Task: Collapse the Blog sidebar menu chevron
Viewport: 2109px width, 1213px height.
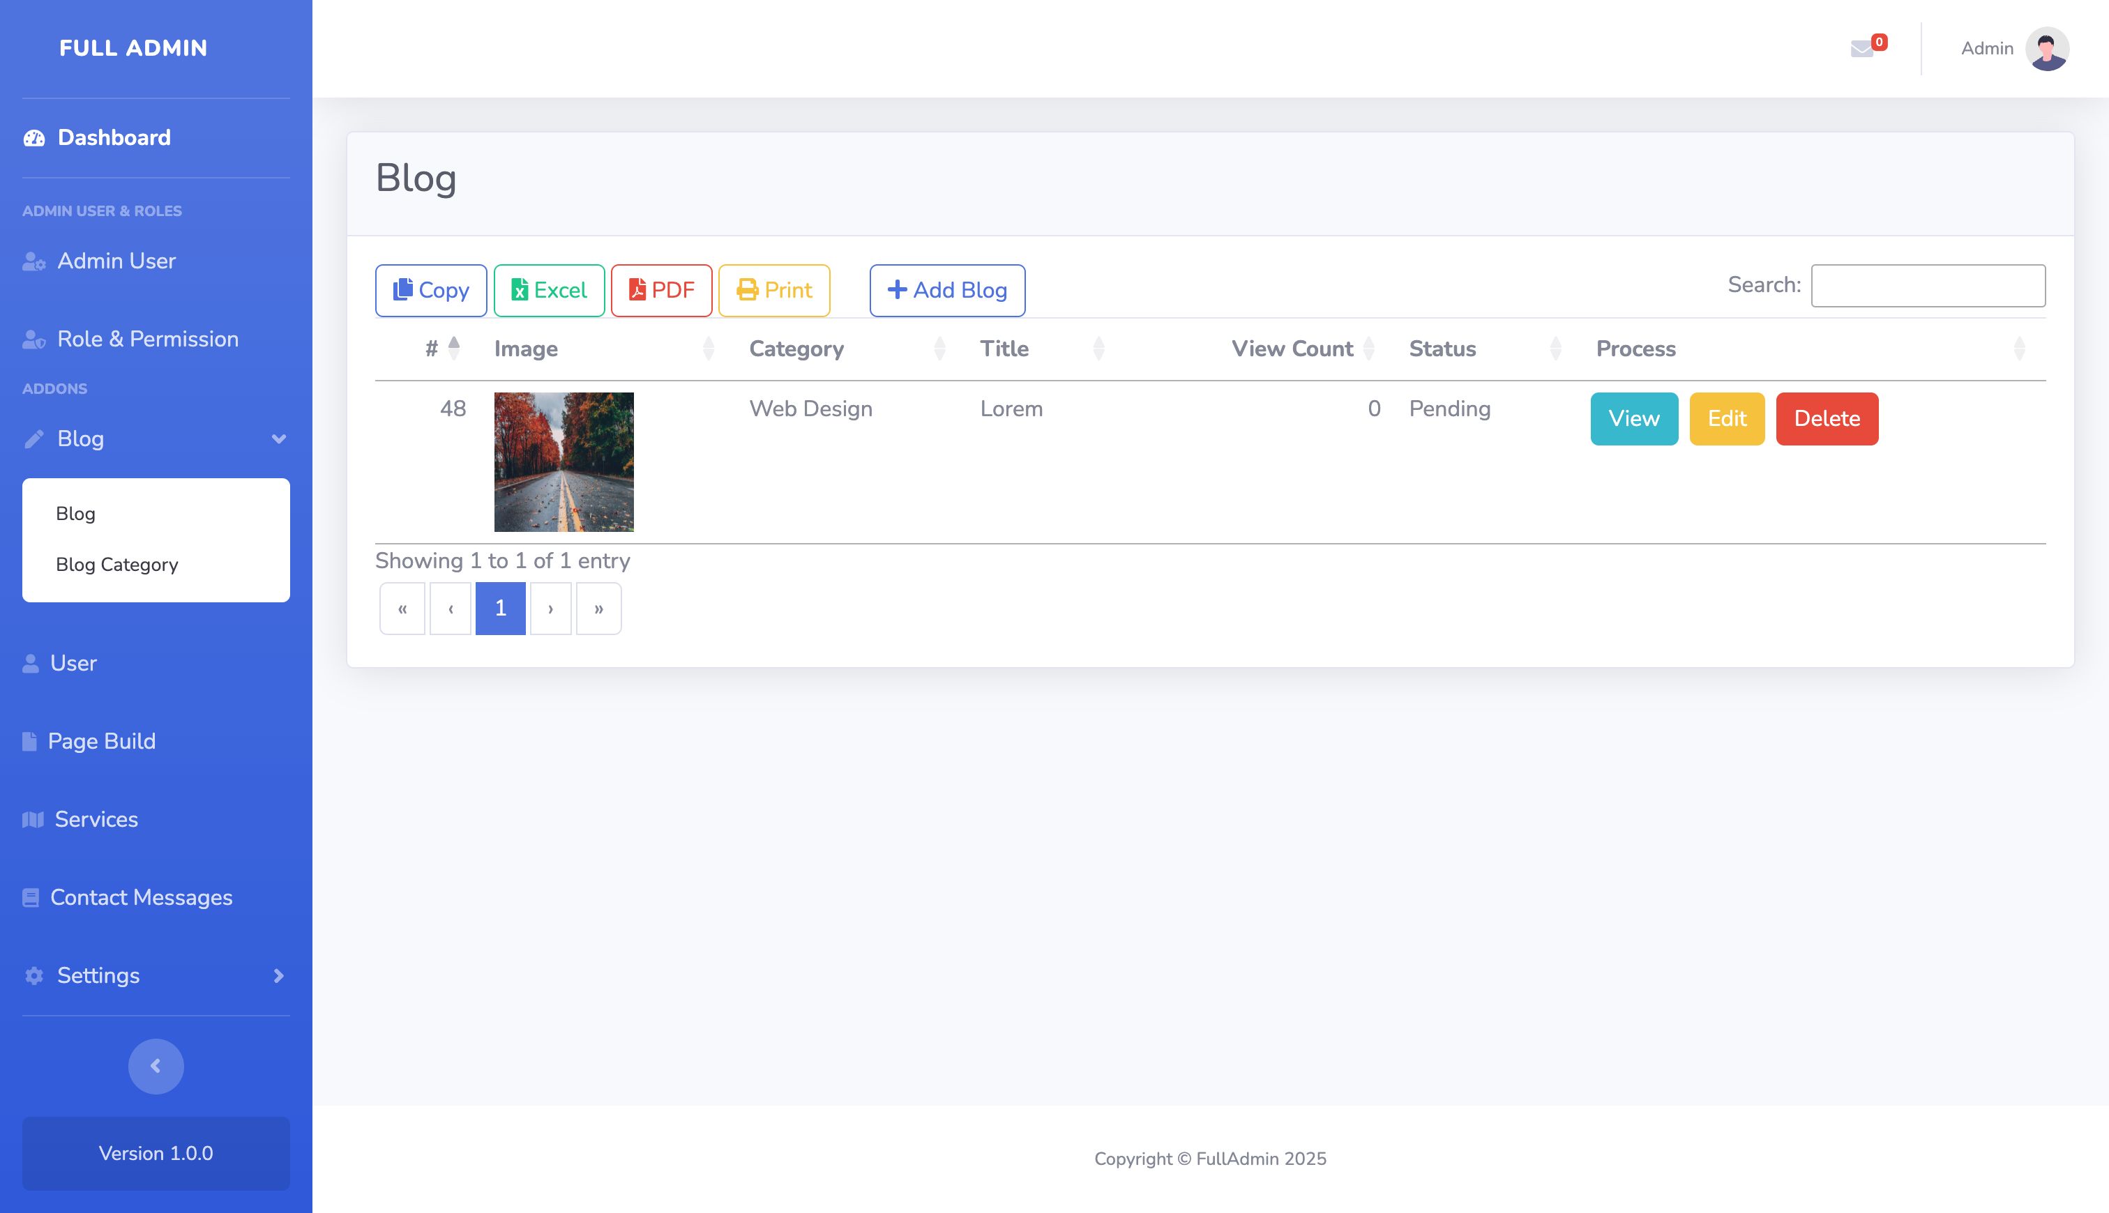Action: tap(279, 439)
